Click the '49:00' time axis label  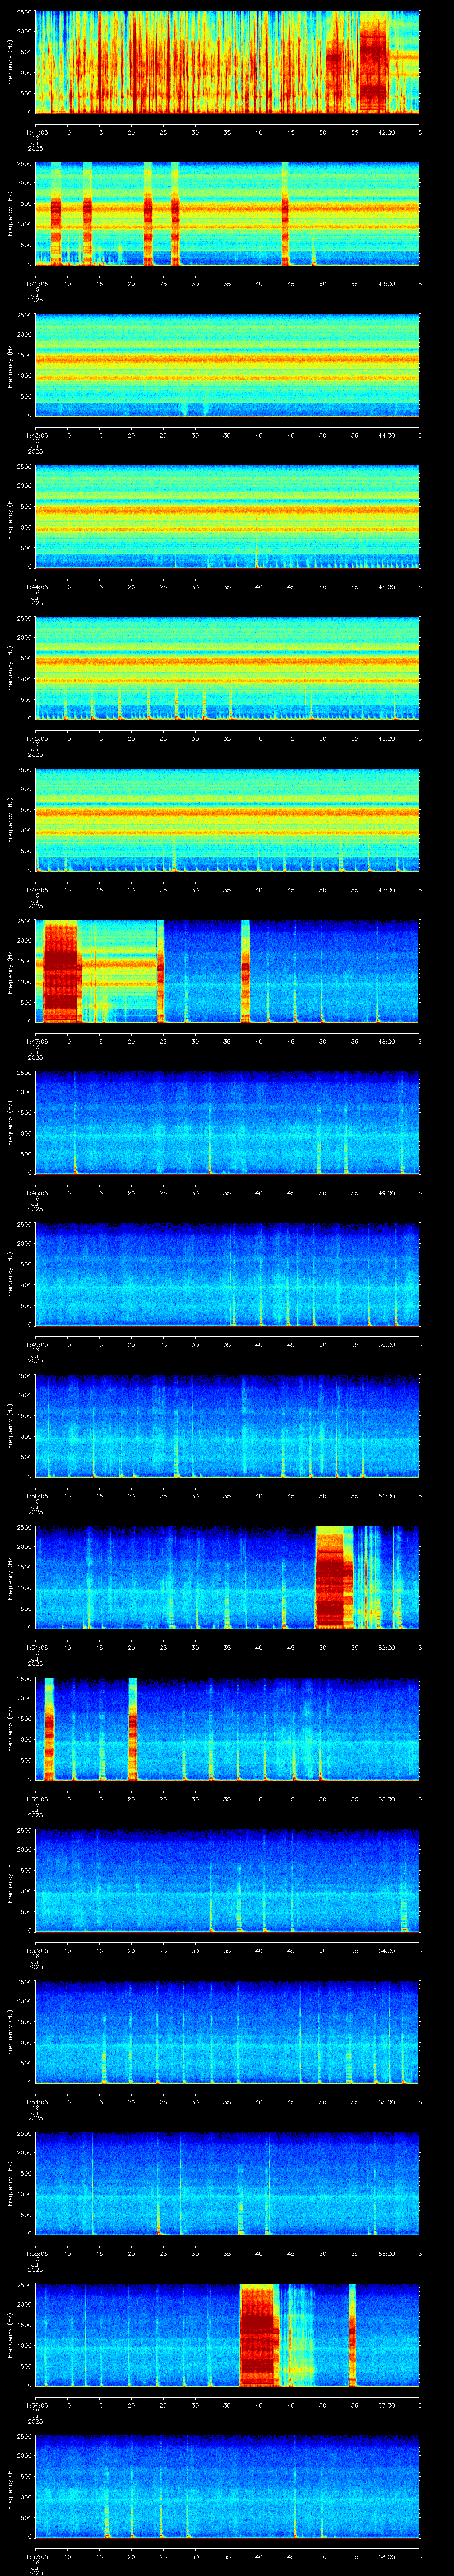(x=386, y=1193)
